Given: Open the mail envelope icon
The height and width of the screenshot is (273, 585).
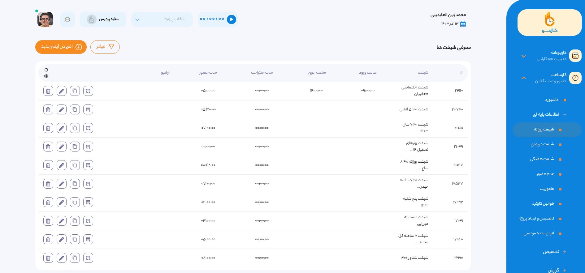Looking at the screenshot, I should click(67, 19).
